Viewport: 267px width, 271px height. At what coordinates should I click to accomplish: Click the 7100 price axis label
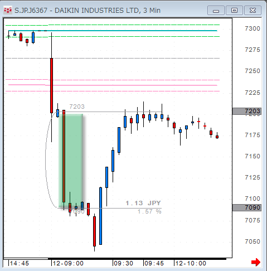click(x=253, y=199)
